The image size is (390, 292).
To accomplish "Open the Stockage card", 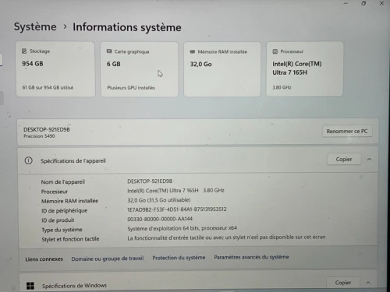I will [x=55, y=69].
